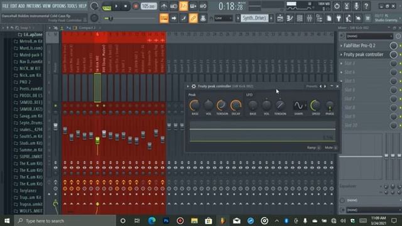Image resolution: width=402 pixels, height=226 pixels.
Task: Click the arrow step-edit toolbar icon
Action: (173, 18)
